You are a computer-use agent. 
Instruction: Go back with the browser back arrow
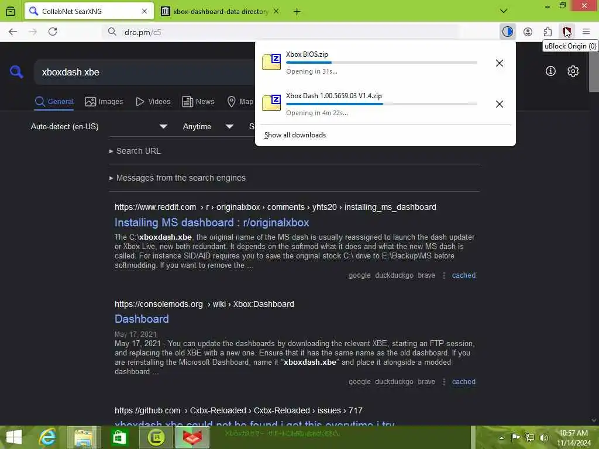tap(13, 32)
